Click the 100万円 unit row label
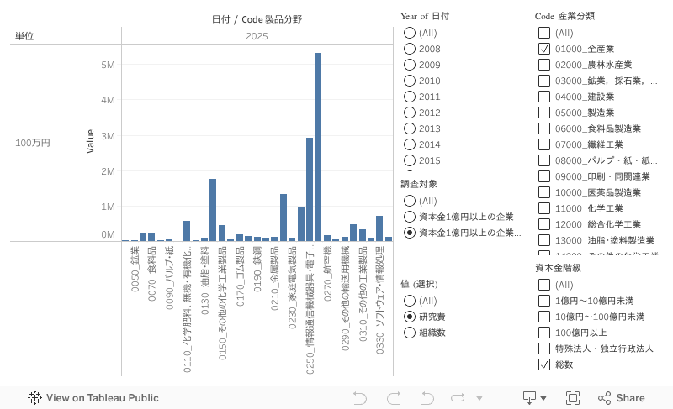 (x=33, y=143)
